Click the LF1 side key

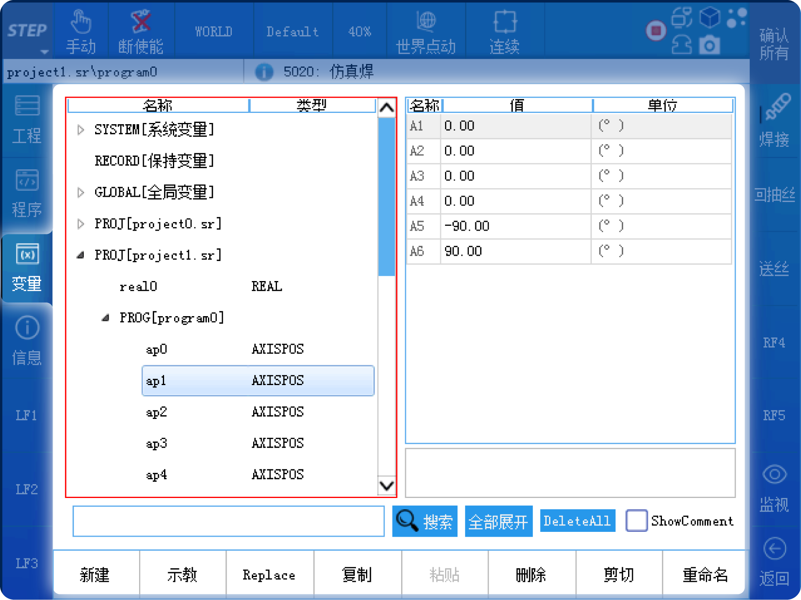27,415
